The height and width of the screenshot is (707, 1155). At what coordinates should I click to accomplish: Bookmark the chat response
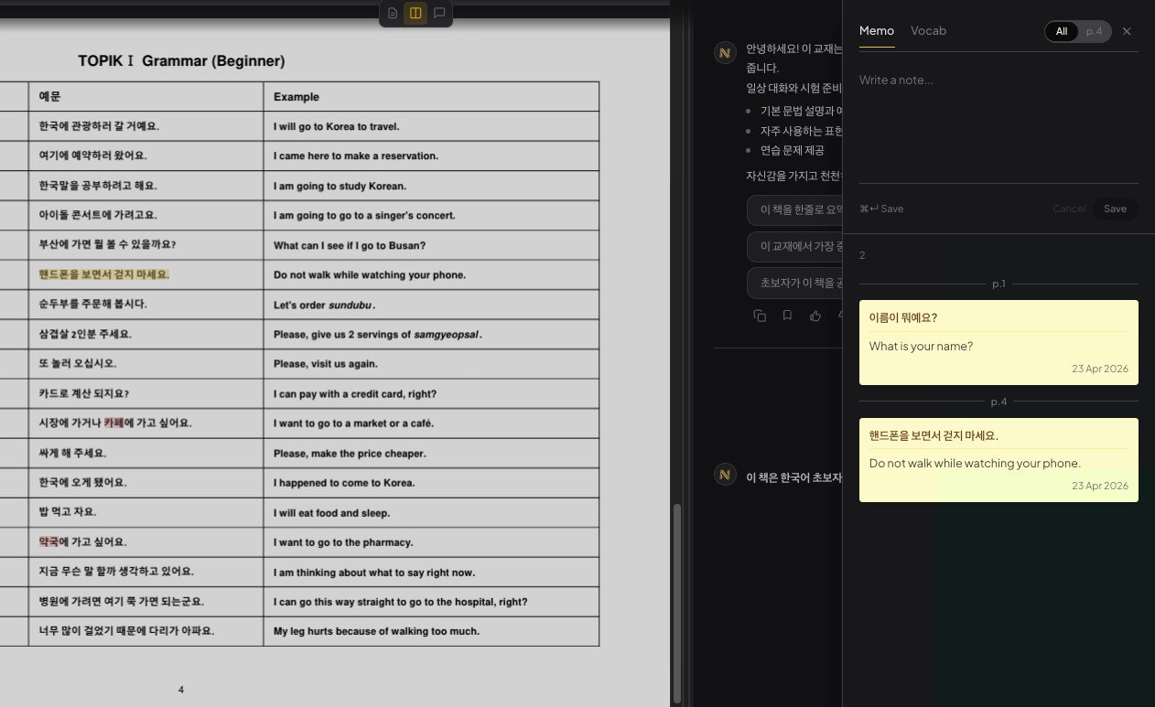point(787,316)
